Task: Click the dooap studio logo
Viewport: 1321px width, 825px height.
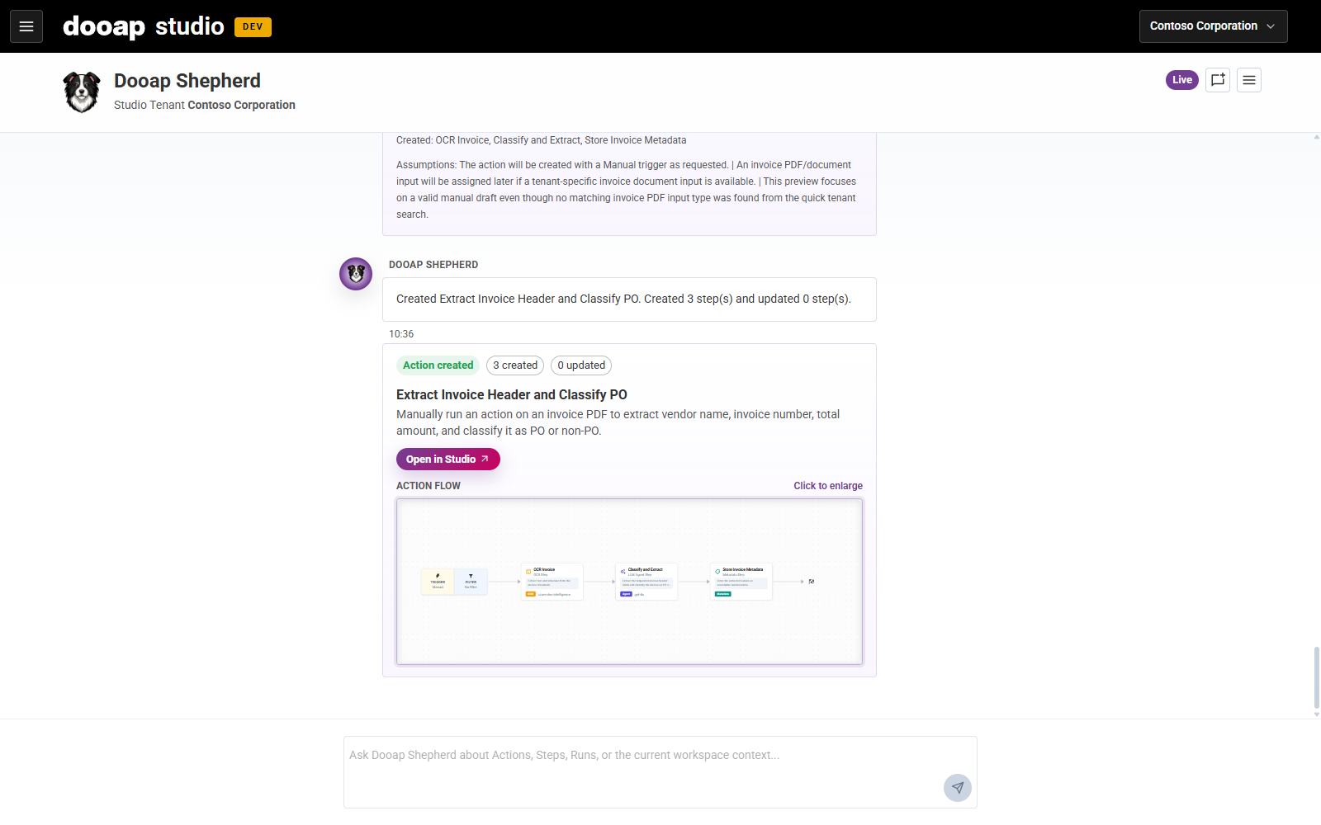Action: pyautogui.click(x=144, y=26)
